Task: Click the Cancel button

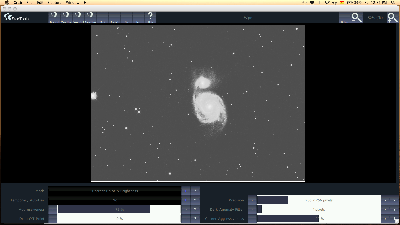Action: coord(114,18)
